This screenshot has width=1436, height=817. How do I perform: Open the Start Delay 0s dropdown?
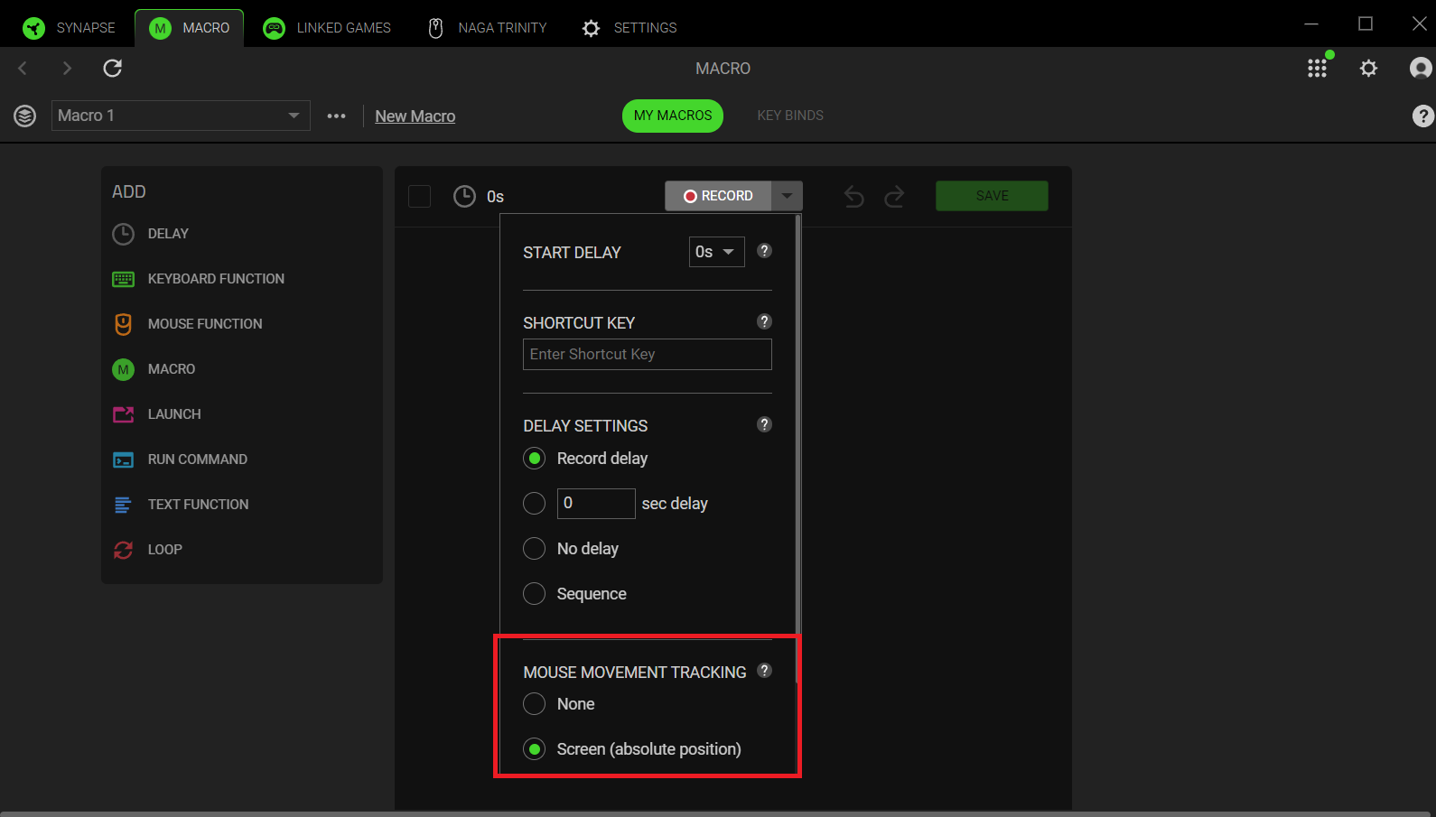pos(717,252)
